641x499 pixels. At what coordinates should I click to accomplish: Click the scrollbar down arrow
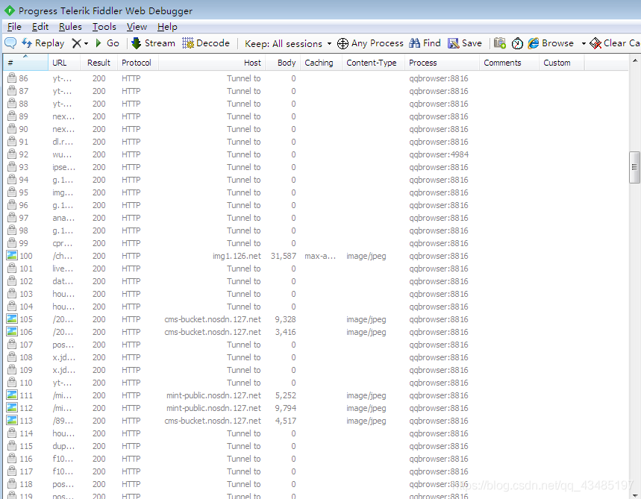[x=635, y=495]
